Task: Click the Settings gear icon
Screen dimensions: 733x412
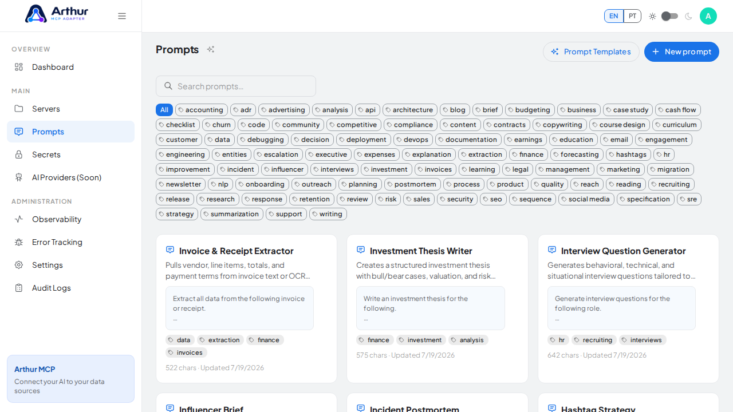Action: pos(19,265)
